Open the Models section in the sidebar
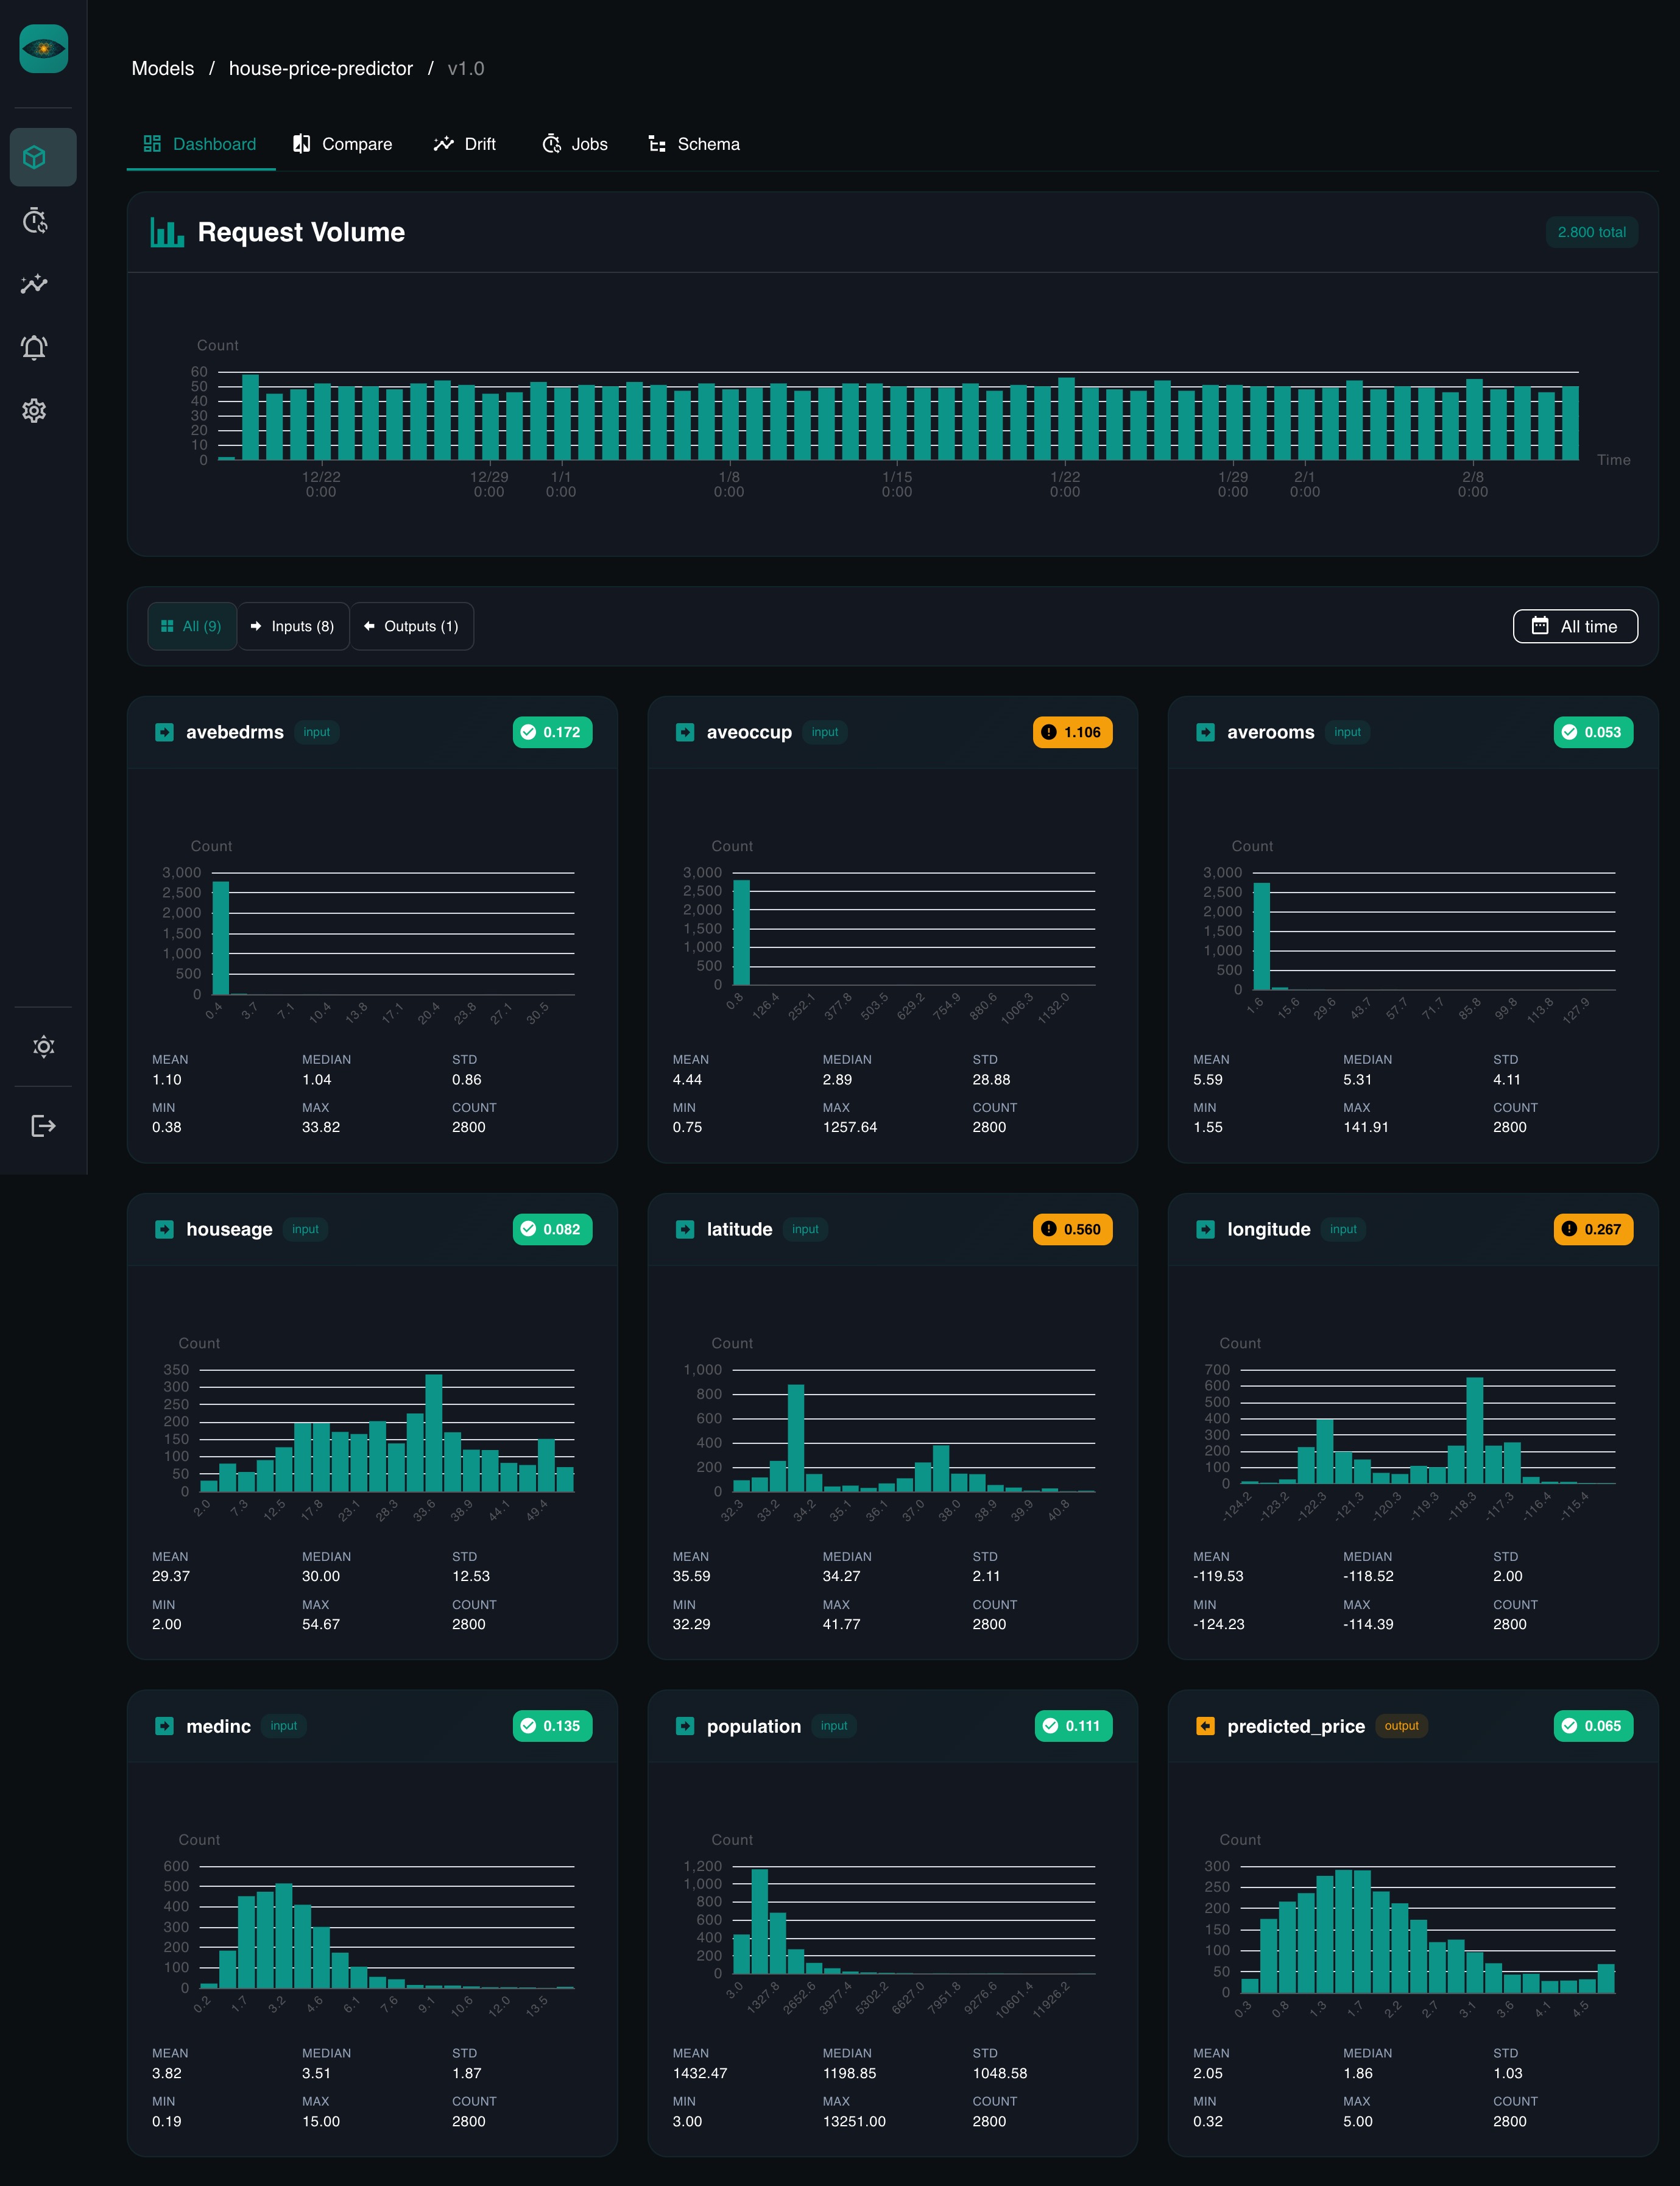The width and height of the screenshot is (1680, 2186). click(x=42, y=156)
